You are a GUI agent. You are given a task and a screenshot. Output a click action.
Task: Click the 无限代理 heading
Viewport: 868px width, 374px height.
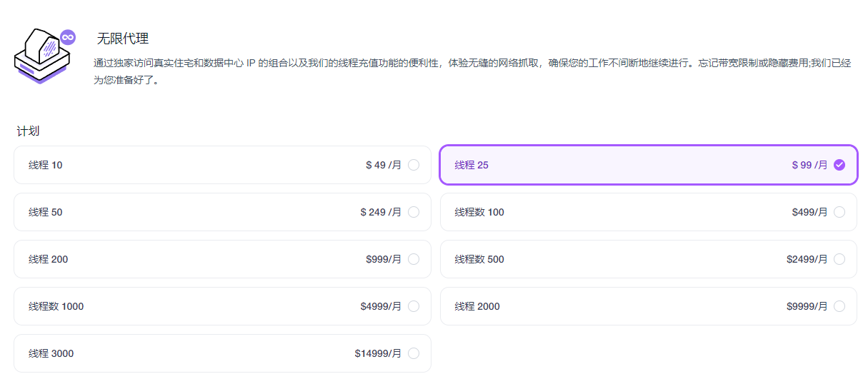[x=123, y=39]
